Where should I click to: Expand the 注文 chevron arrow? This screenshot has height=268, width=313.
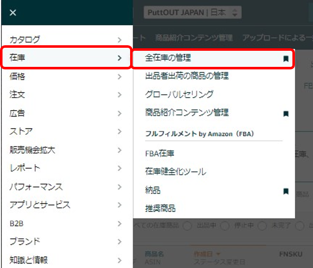[x=120, y=95]
